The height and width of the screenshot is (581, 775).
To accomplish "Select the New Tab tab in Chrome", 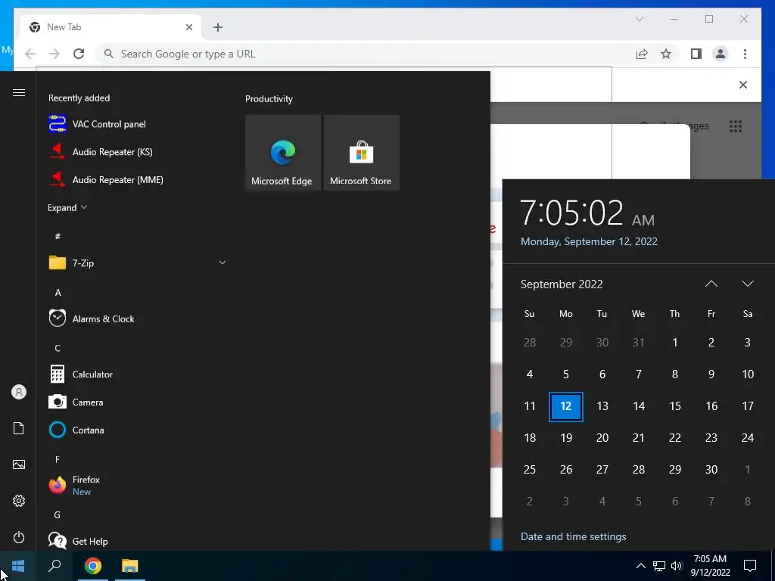I will (110, 27).
